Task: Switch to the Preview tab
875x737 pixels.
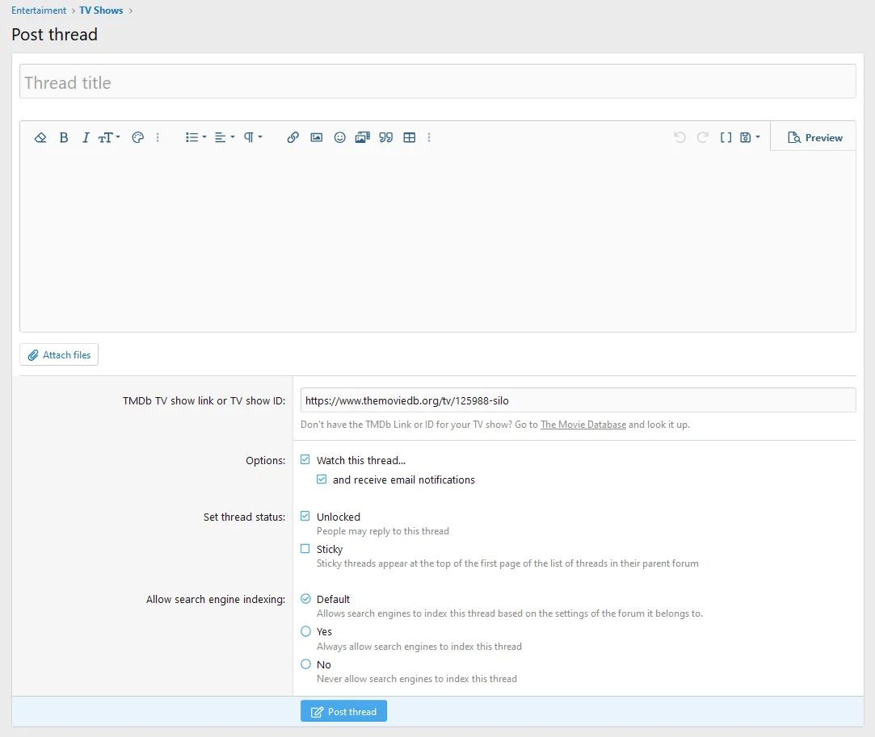Action: [814, 138]
